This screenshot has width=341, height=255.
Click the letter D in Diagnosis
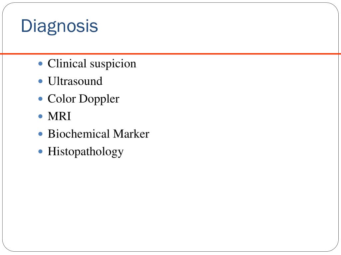[26, 26]
